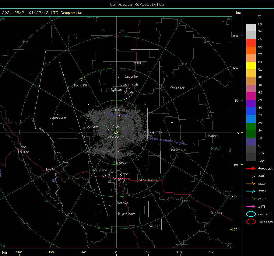Image resolution: width=274 pixels, height=256 pixels.
Task: Pick the cyan 27ZW arrow icon
Action: [x=251, y=191]
